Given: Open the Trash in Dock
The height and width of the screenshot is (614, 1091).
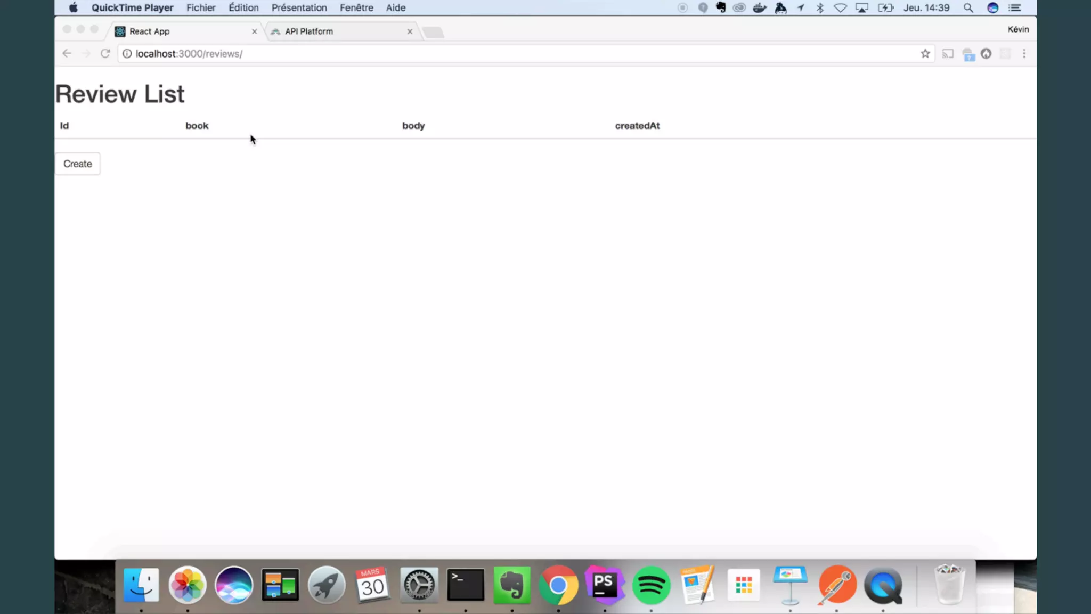Looking at the screenshot, I should (x=949, y=585).
